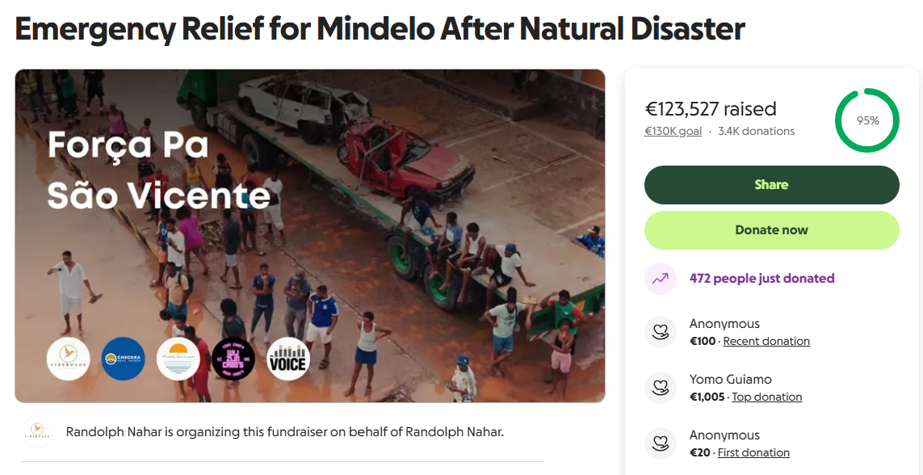Click the Liberdade logo badge on the image
The width and height of the screenshot is (923, 475).
(x=69, y=359)
